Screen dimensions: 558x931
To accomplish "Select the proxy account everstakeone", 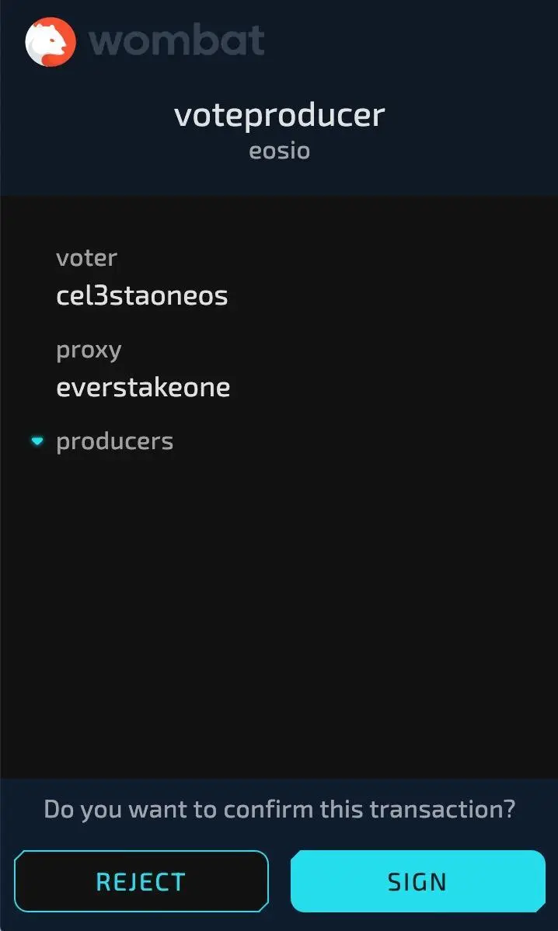I will [x=143, y=387].
